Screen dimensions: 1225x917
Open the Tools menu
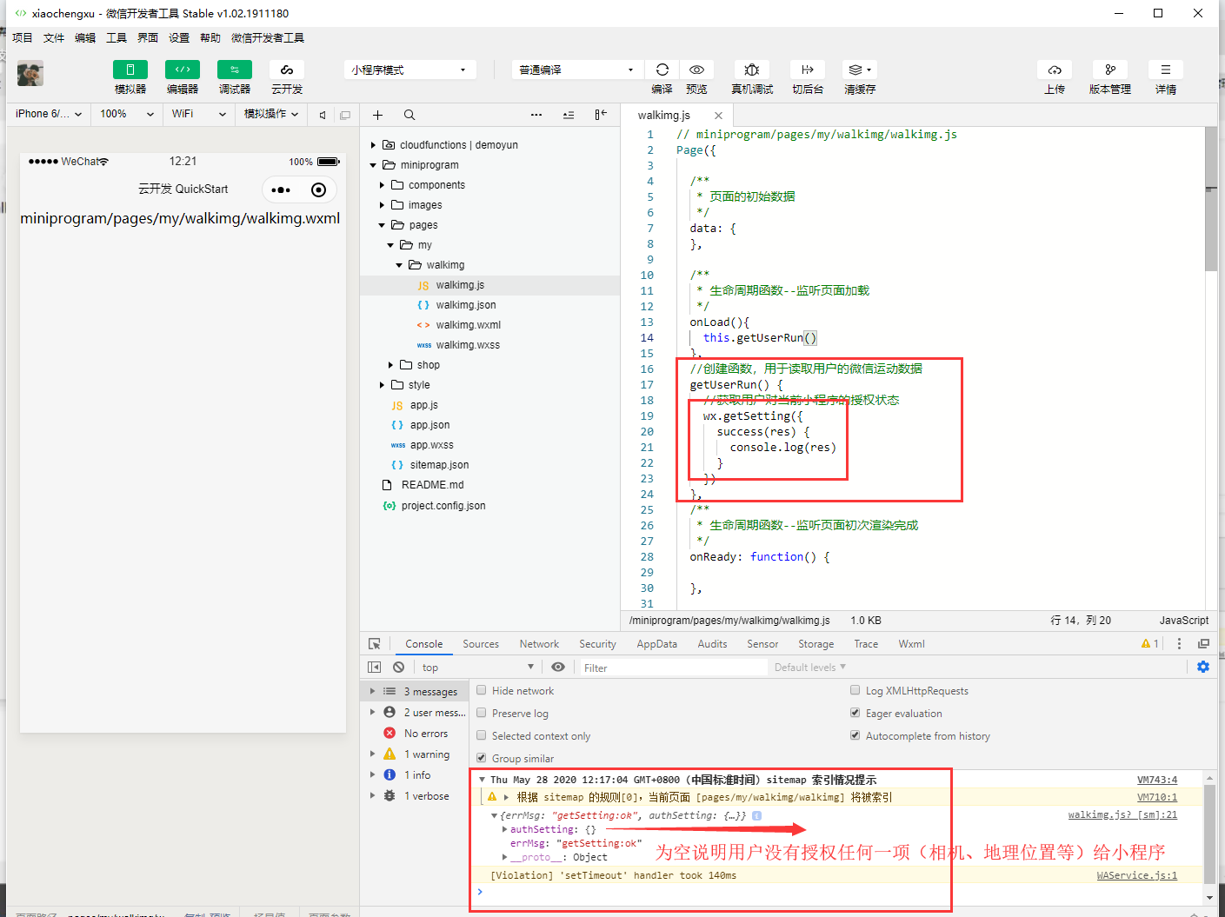pos(117,37)
